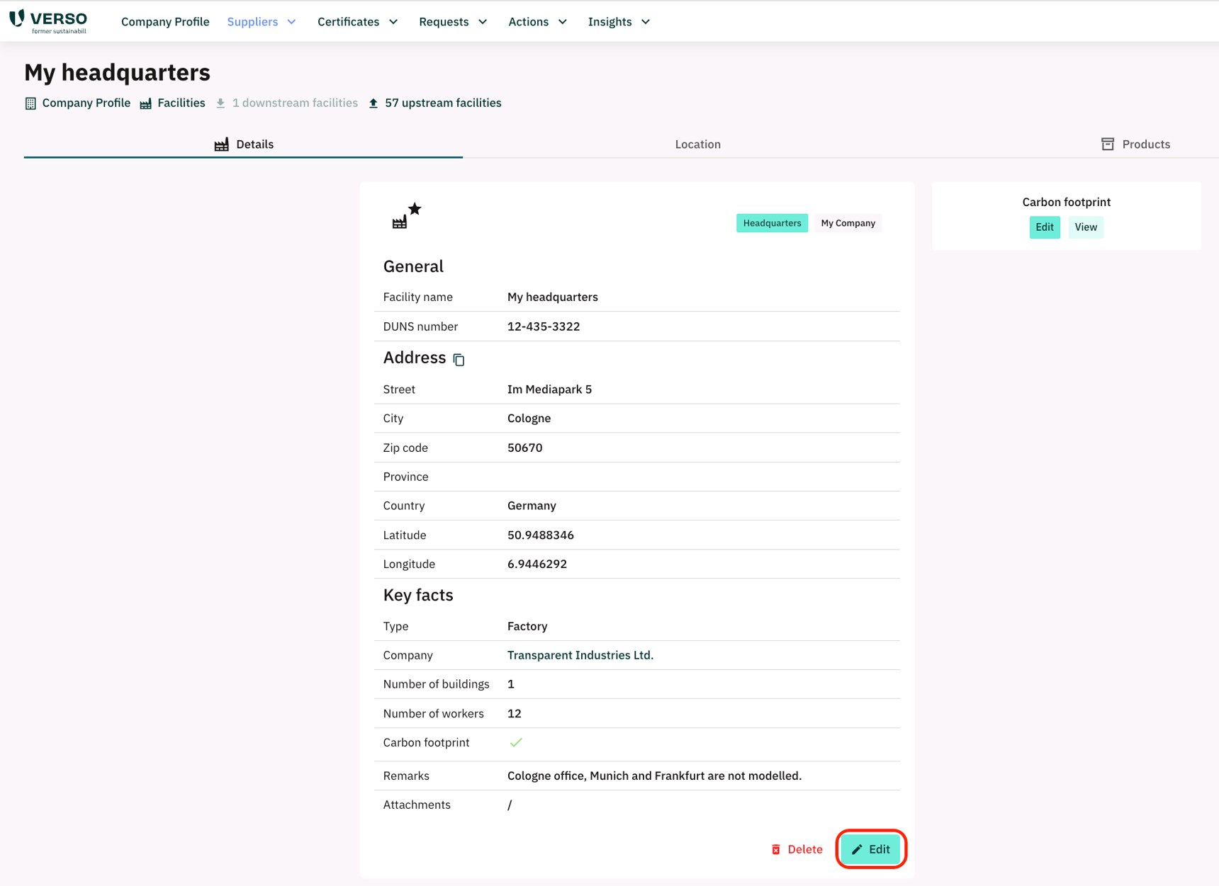Click the green carbon footprint checkmark
This screenshot has width=1219, height=886.
pos(516,742)
